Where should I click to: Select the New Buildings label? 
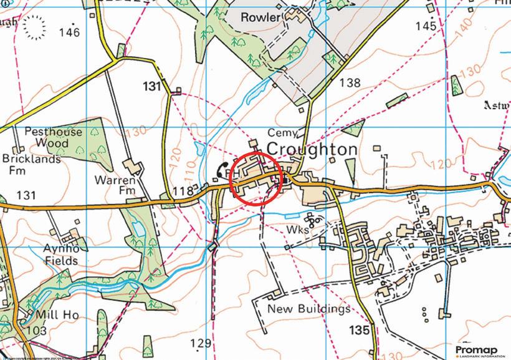pyautogui.click(x=309, y=309)
